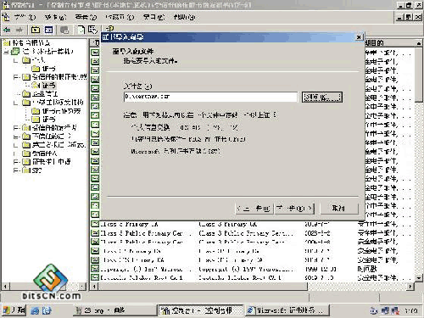424x318 pixels.
Task: Expand the 不信任的证书 tree node
Action: [16, 137]
